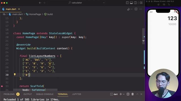Toggle the primary side bar layout icon
The height and width of the screenshot is (101, 181).
tap(127, 3)
